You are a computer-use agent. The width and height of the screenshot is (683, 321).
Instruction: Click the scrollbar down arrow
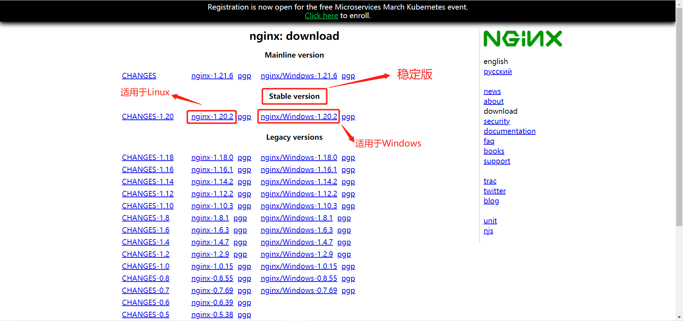(679, 317)
